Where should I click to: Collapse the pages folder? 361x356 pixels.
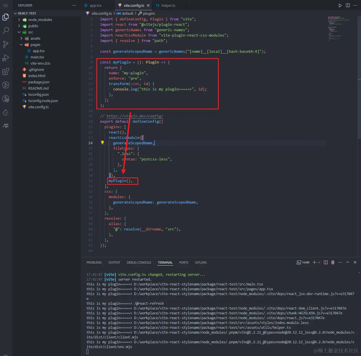(21, 44)
